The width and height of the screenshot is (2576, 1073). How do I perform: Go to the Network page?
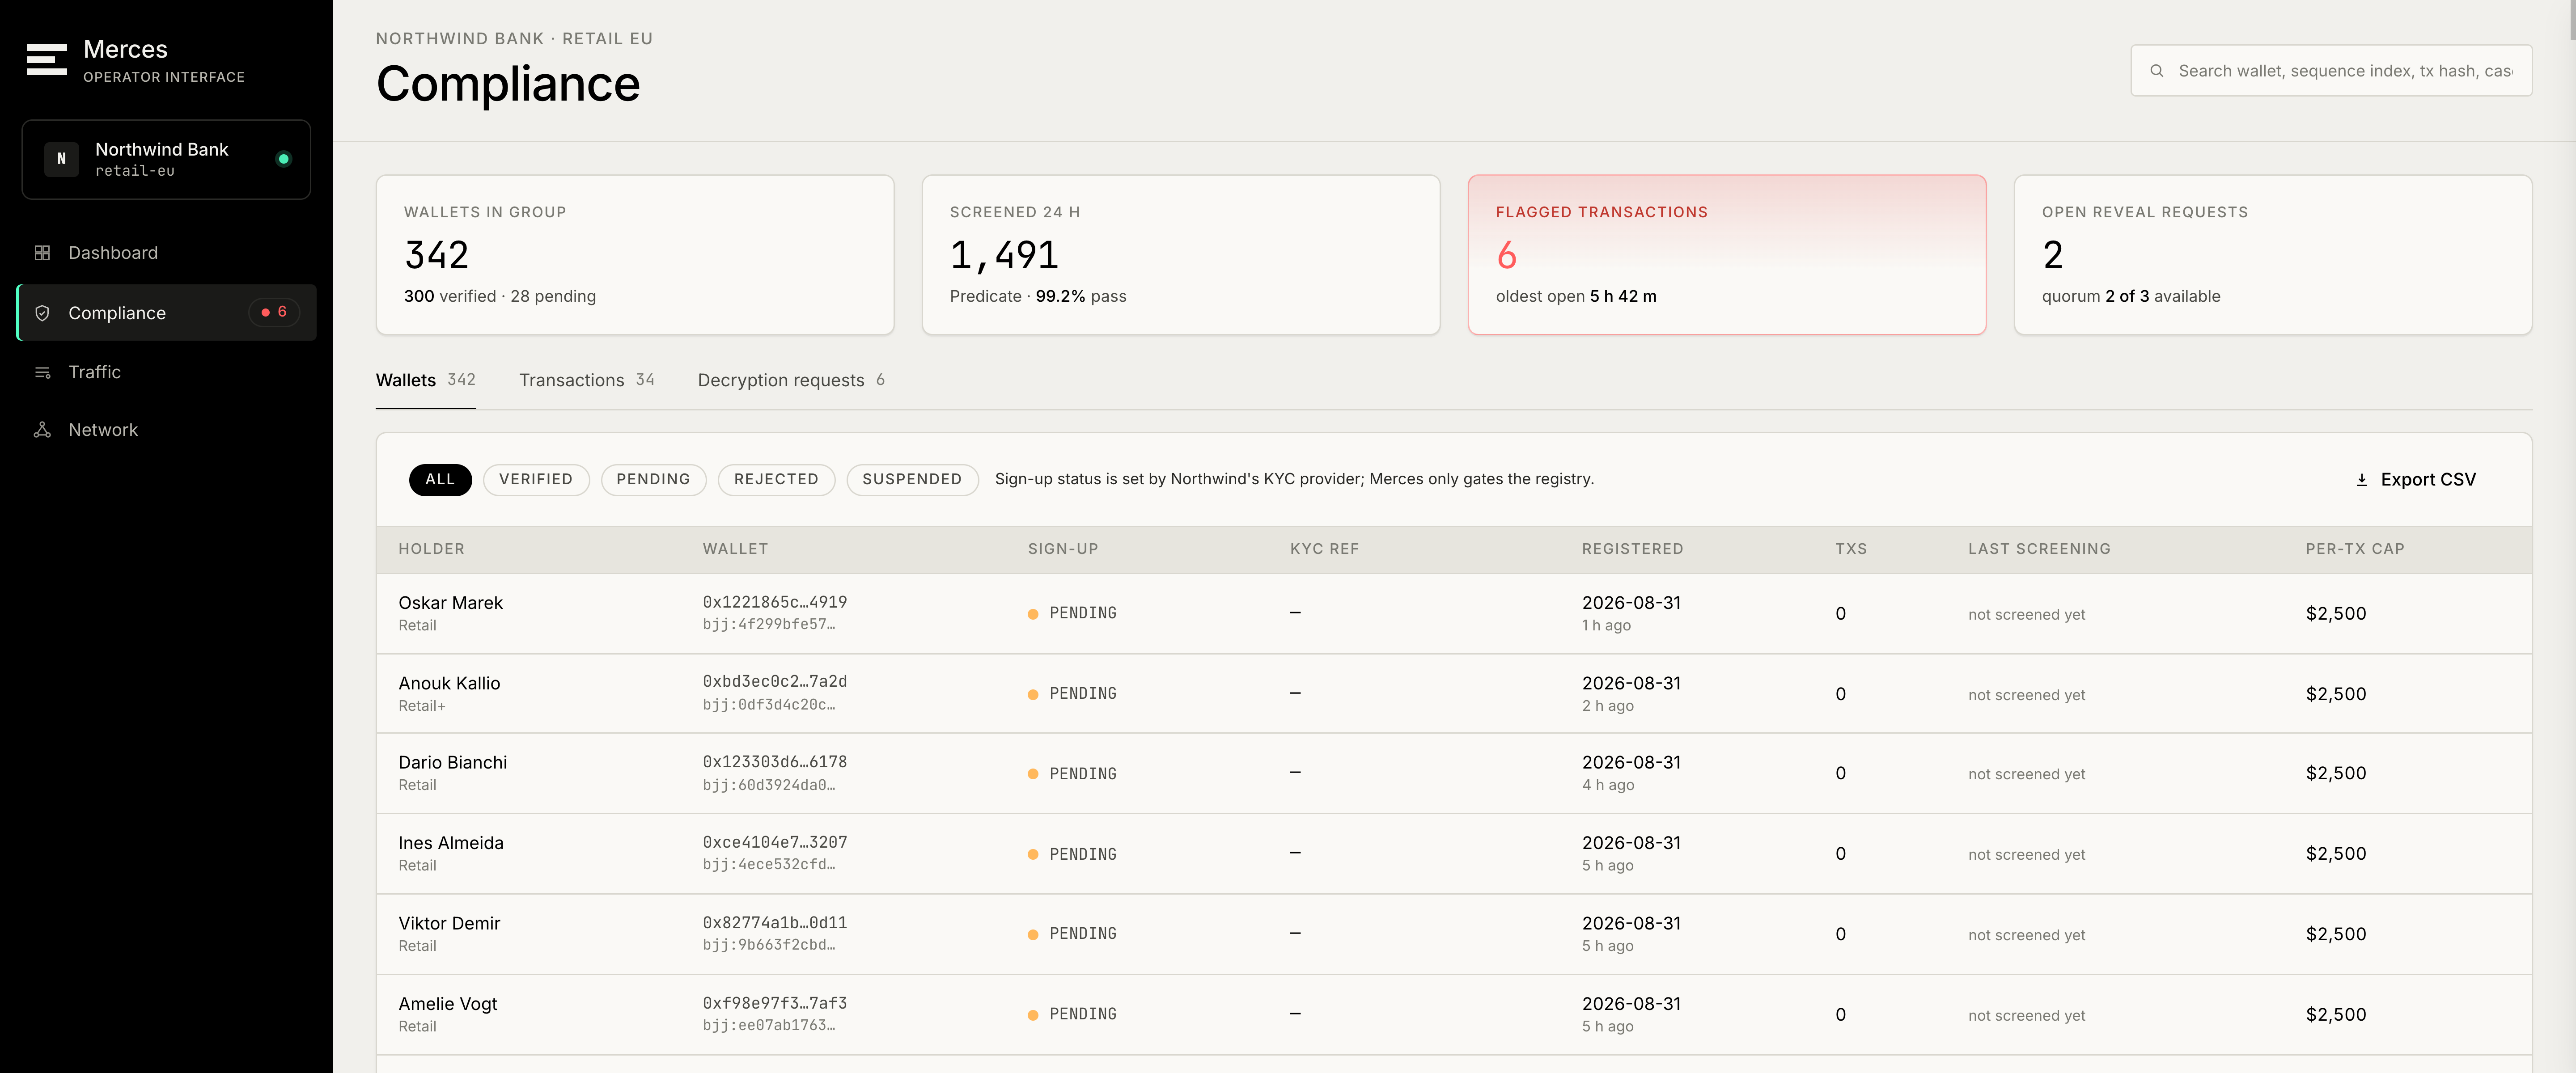tap(167, 430)
